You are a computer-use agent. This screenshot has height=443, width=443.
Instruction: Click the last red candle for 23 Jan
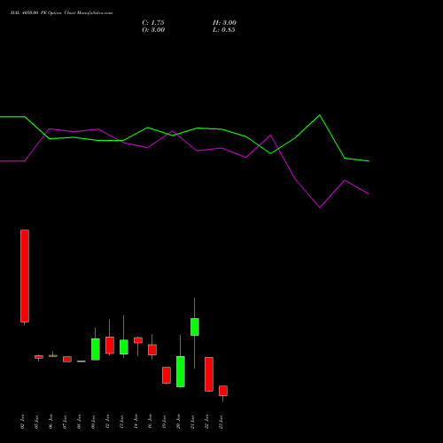[223, 391]
